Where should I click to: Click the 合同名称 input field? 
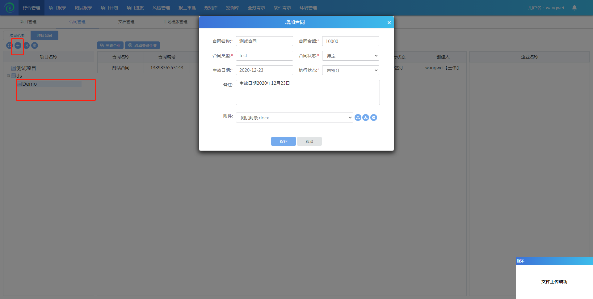pos(264,41)
